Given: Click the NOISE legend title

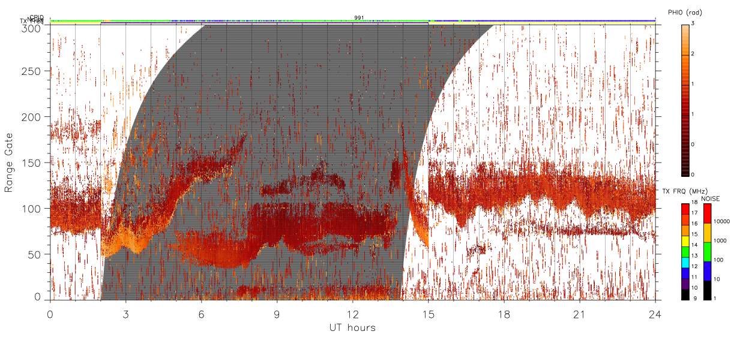Looking at the screenshot, I should tap(711, 198).
